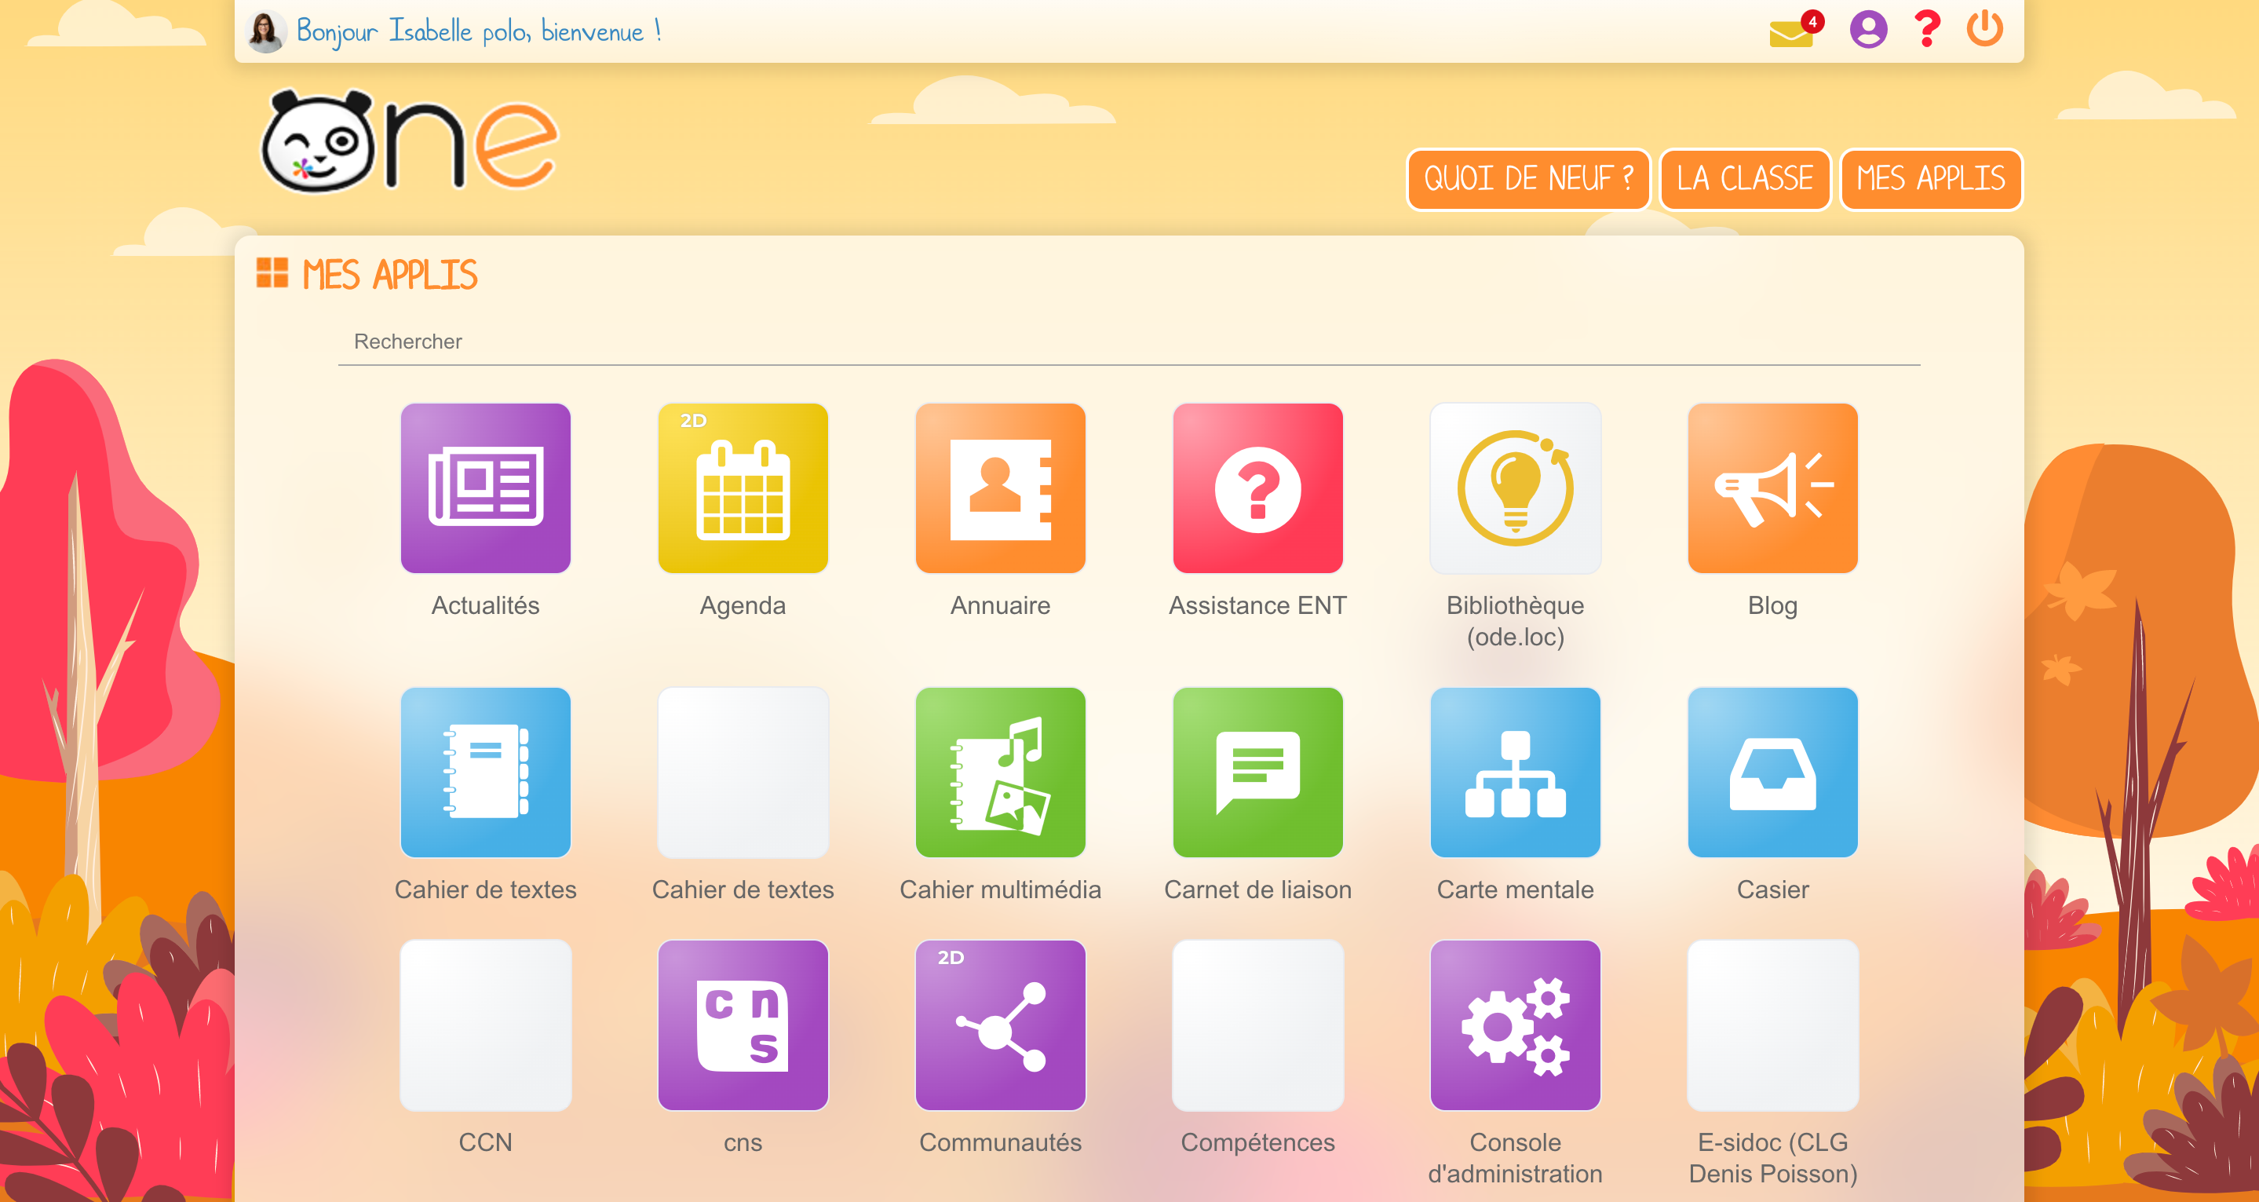Go to the QUOI DE NEUF ? tab
The height and width of the screenshot is (1202, 2259).
point(1527,179)
